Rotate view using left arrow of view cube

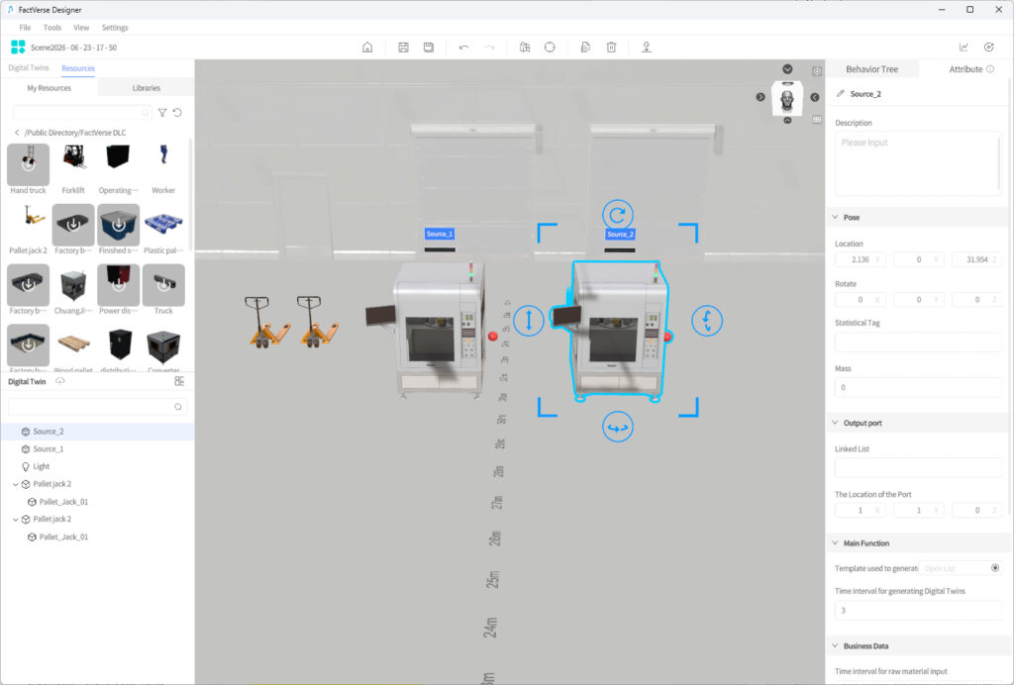(x=760, y=97)
